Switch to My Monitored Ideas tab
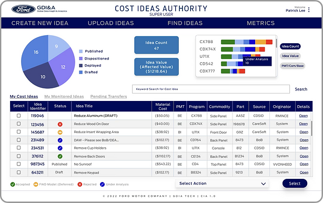323x203 pixels. click(x=64, y=96)
